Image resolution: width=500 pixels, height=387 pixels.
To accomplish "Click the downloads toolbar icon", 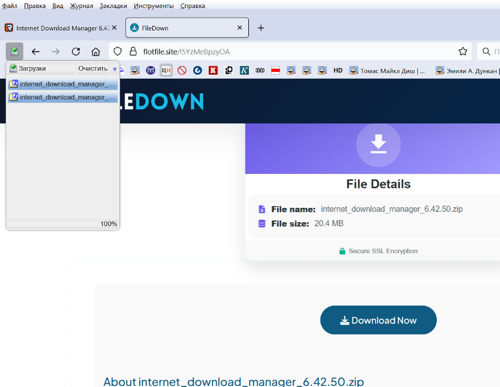I will point(14,51).
